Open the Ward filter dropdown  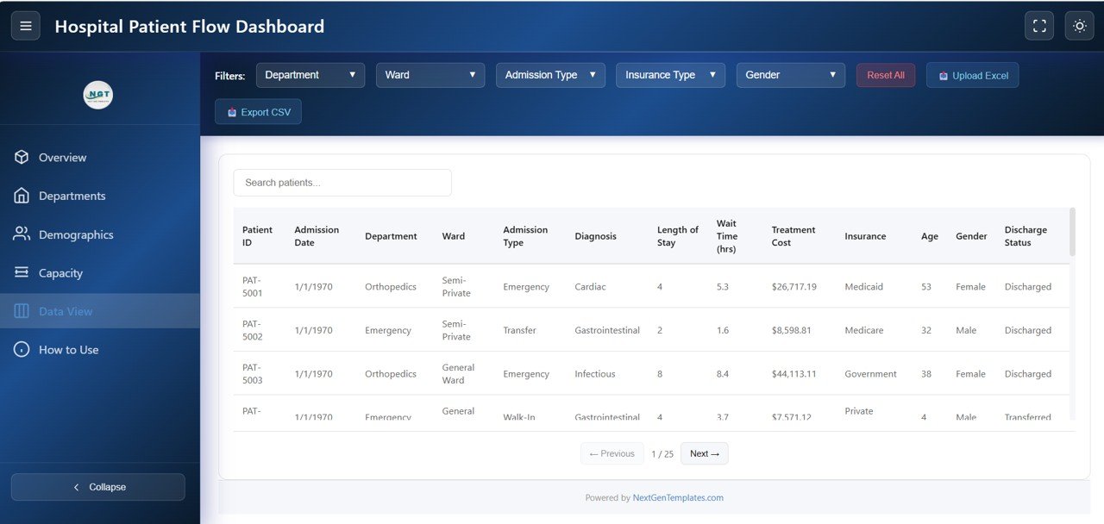(x=430, y=75)
